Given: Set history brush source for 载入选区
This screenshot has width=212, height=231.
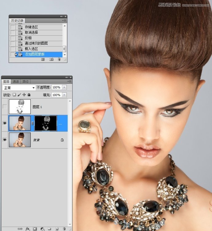Looking at the screenshot, I should tap(13, 49).
